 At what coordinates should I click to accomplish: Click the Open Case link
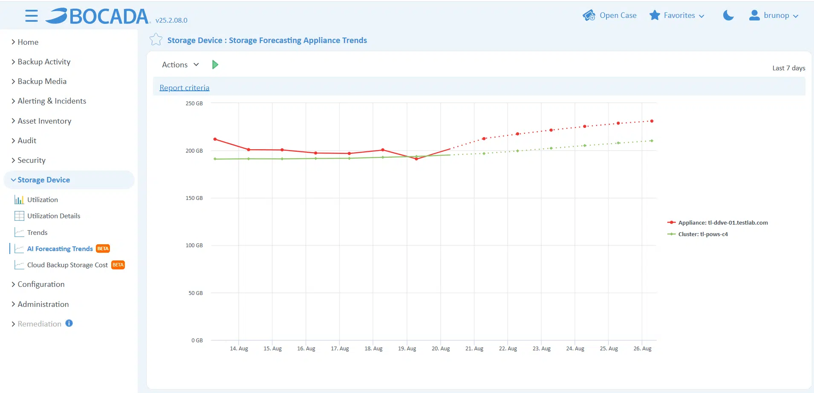coord(618,15)
